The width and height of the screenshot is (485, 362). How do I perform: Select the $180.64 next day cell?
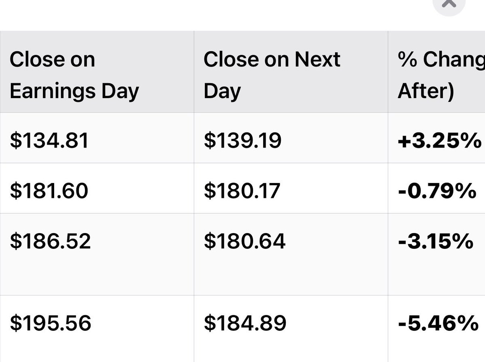point(291,255)
